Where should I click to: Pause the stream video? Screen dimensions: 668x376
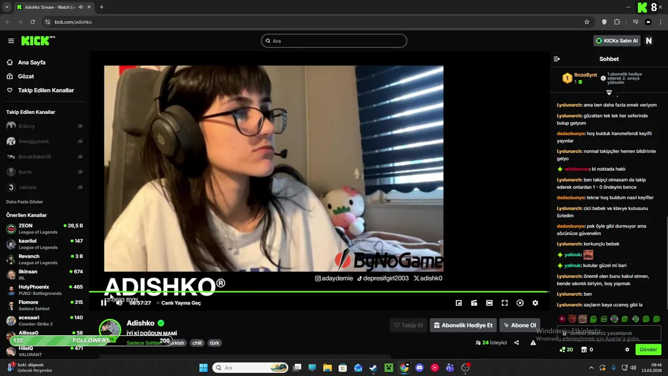pyautogui.click(x=103, y=303)
